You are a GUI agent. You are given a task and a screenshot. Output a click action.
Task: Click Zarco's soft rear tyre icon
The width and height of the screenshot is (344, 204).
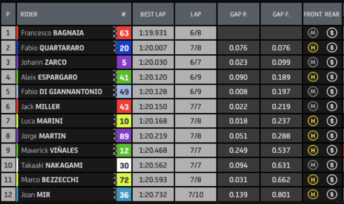(x=331, y=62)
